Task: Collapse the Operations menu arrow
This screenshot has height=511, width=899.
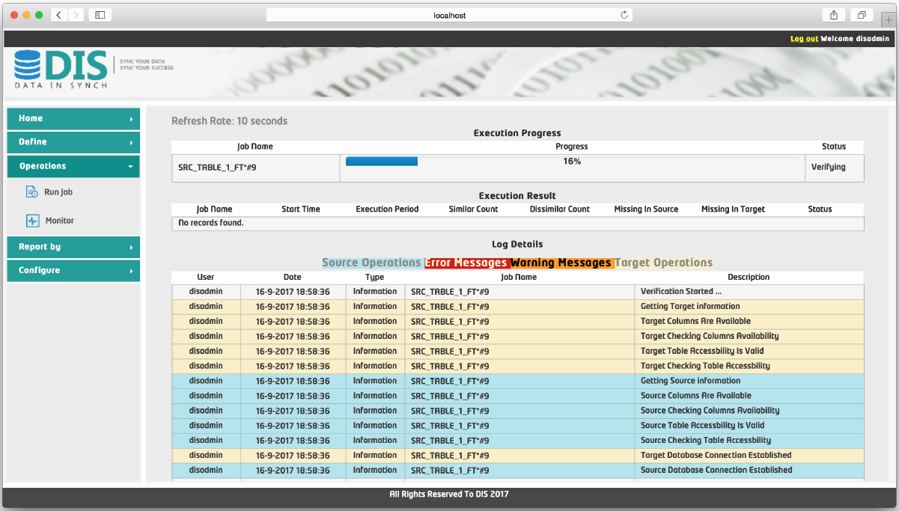Action: 131,166
